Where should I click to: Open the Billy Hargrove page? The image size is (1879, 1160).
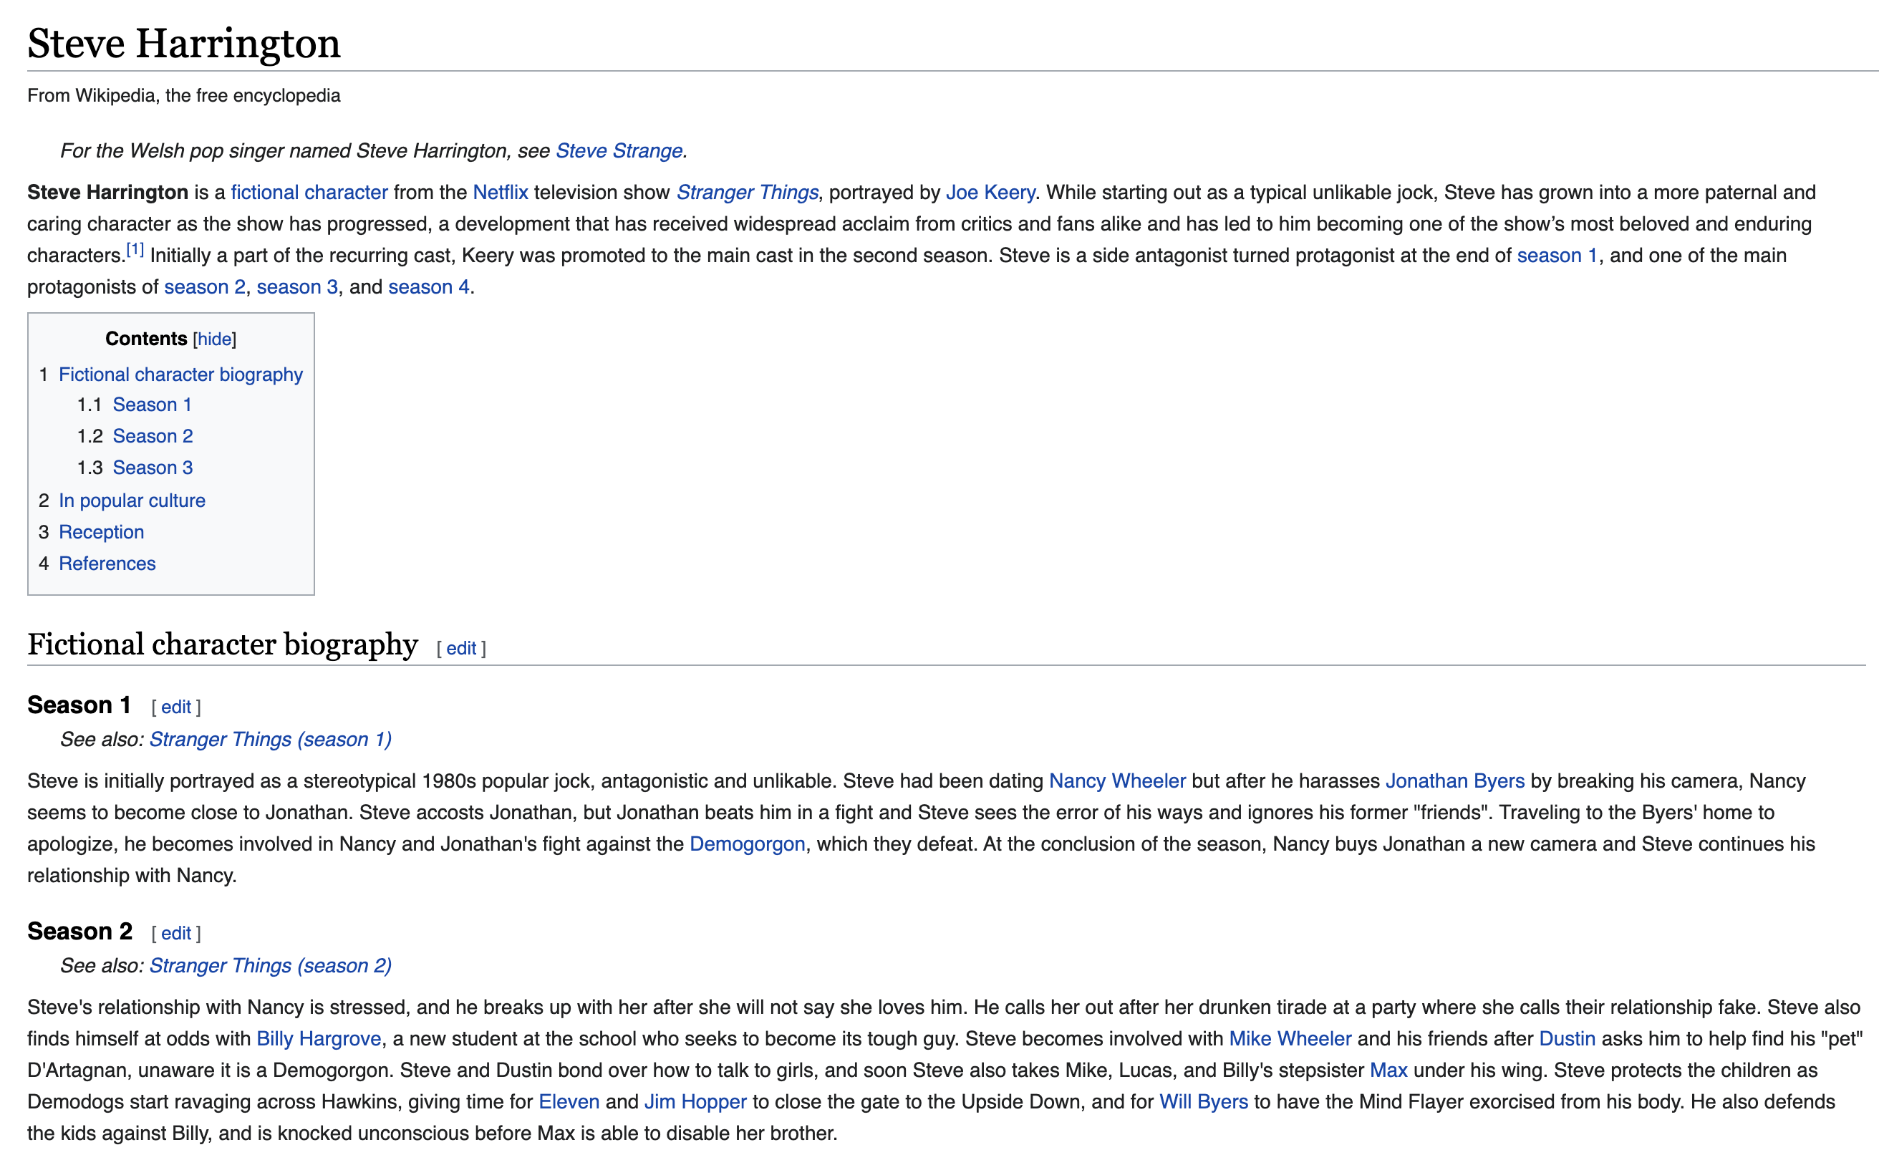319,1038
